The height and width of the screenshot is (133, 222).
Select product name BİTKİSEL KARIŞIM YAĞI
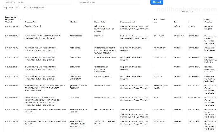pos(104,29)
